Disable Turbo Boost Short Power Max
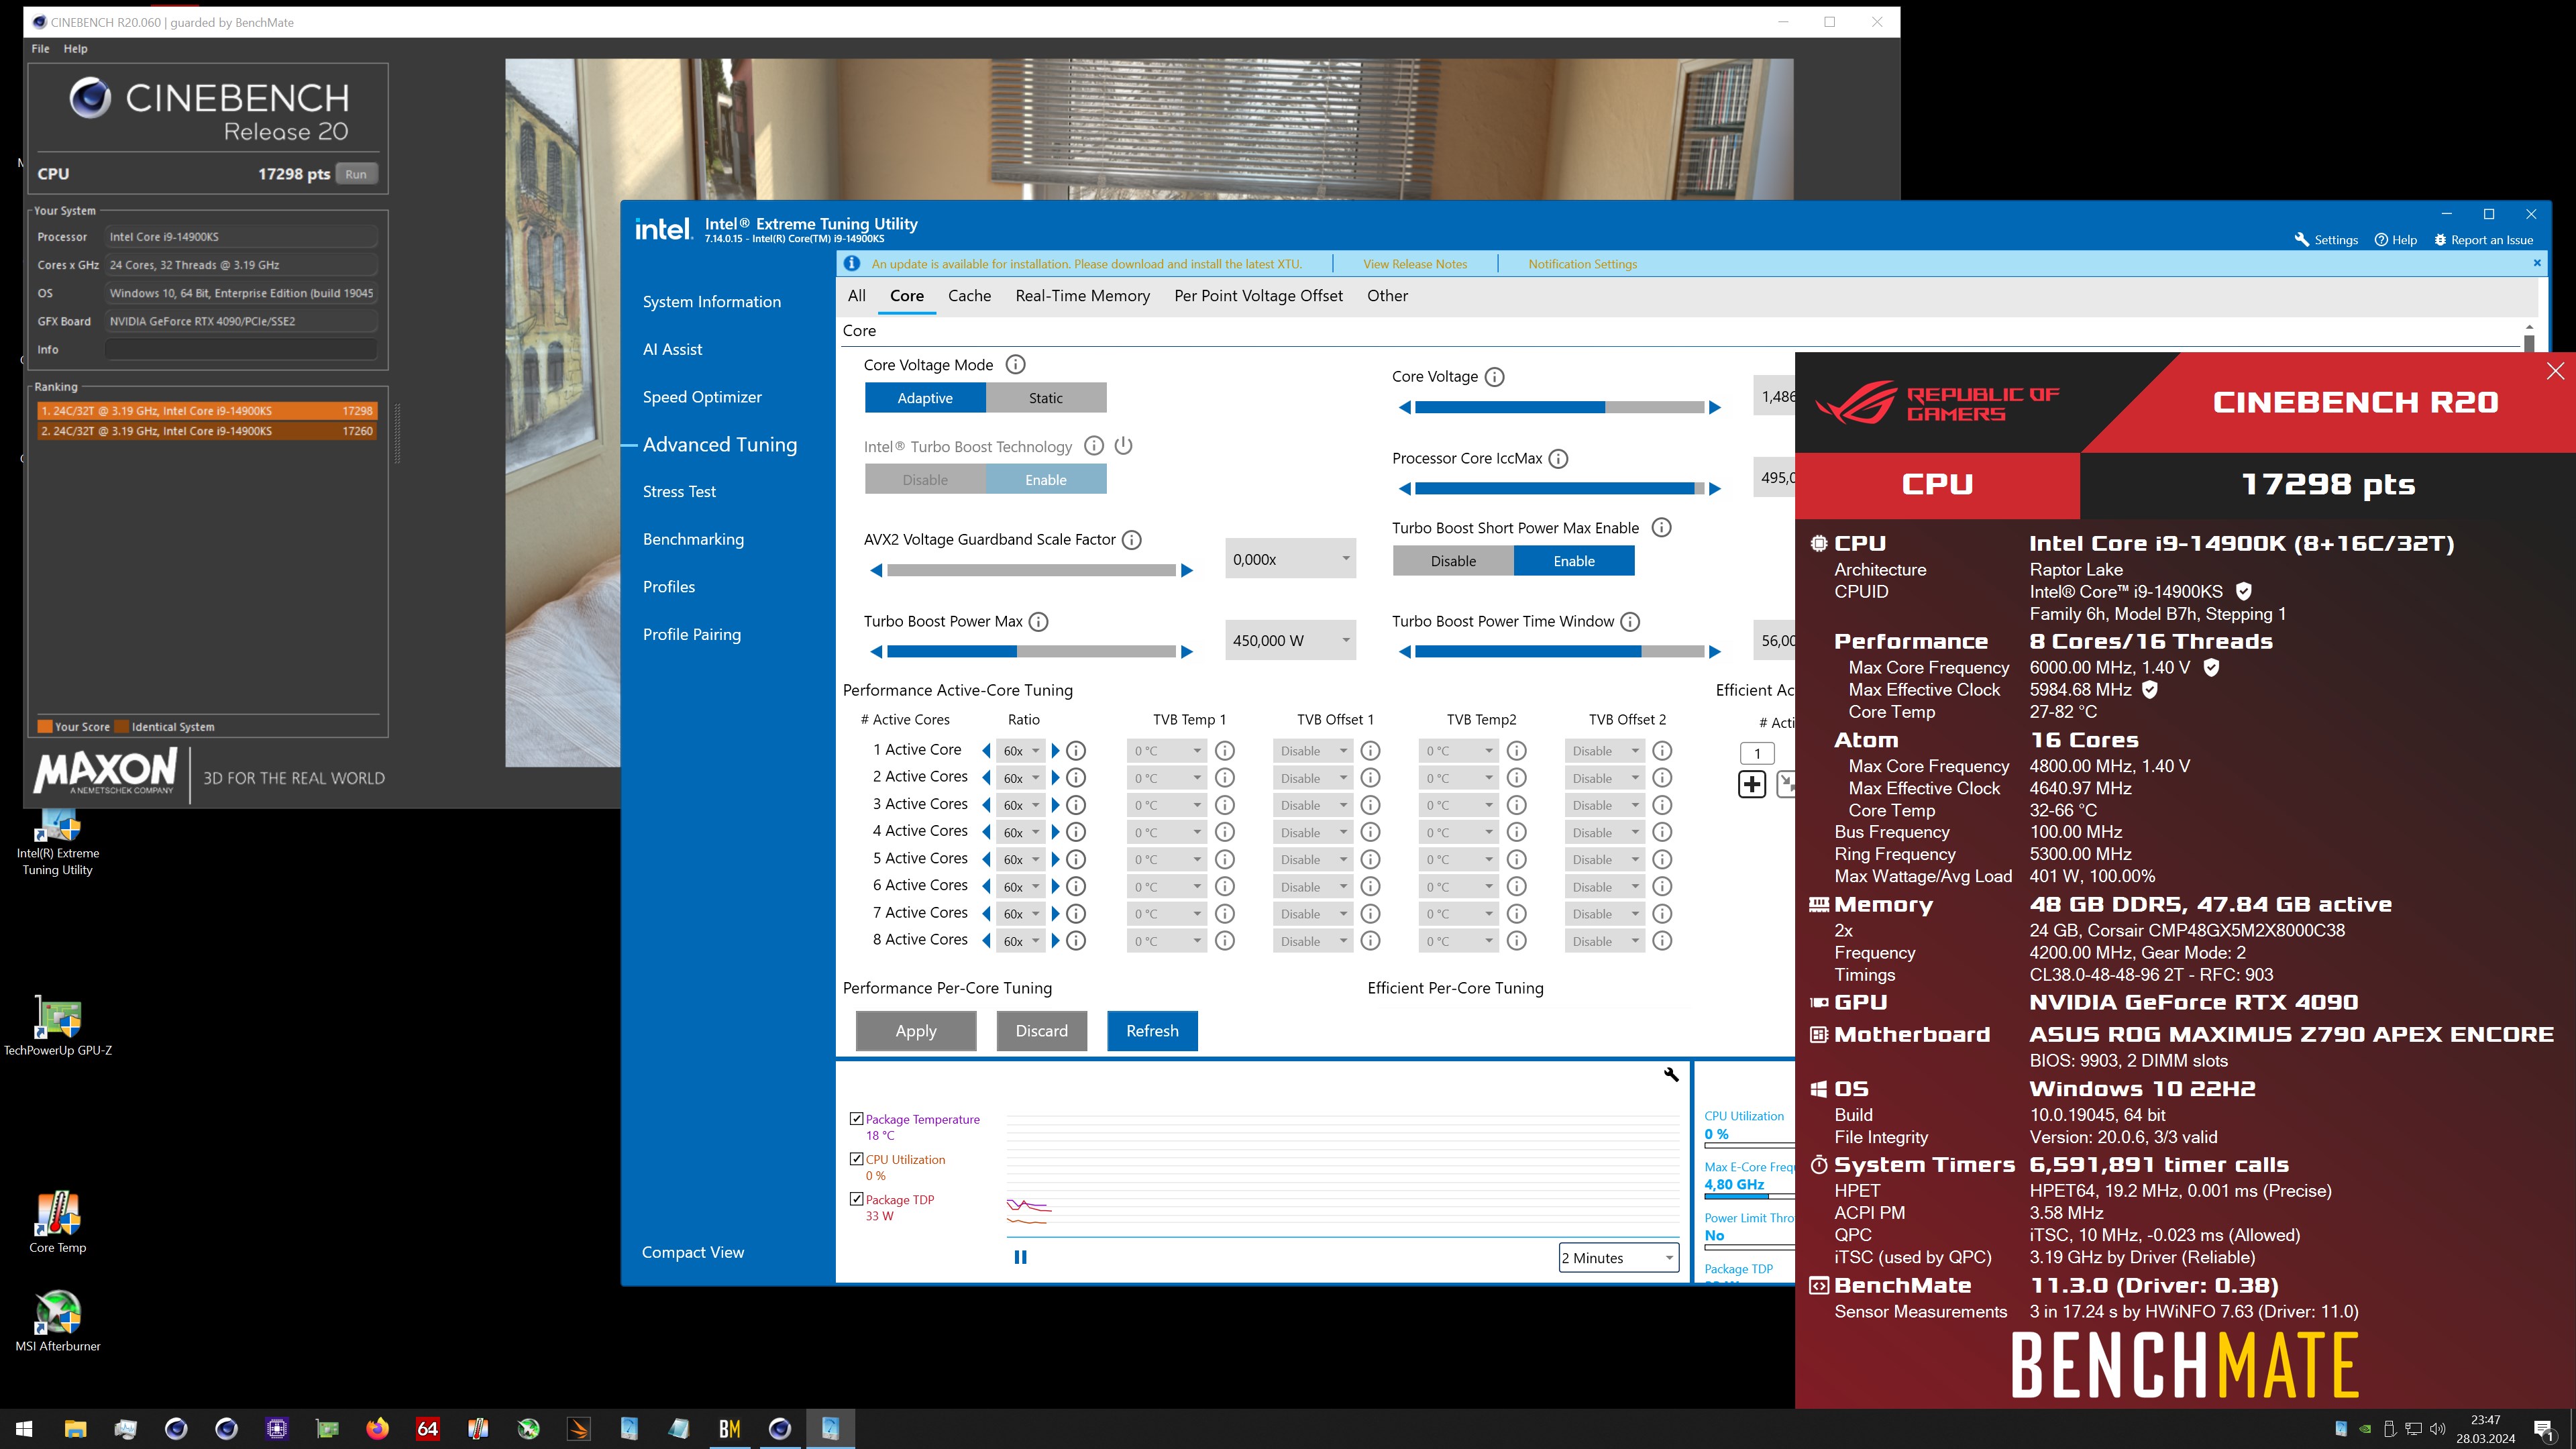This screenshot has width=2576, height=1449. point(1453,561)
